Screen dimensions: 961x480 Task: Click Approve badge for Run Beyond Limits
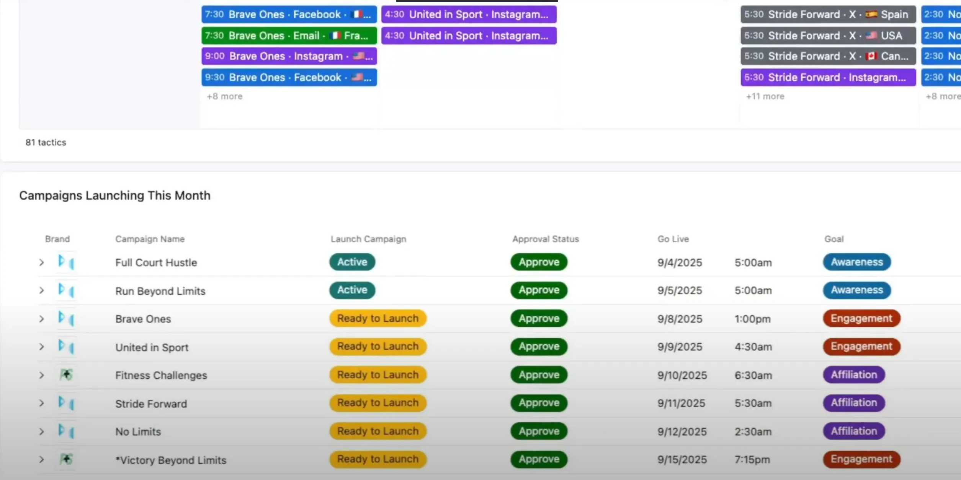tap(539, 290)
